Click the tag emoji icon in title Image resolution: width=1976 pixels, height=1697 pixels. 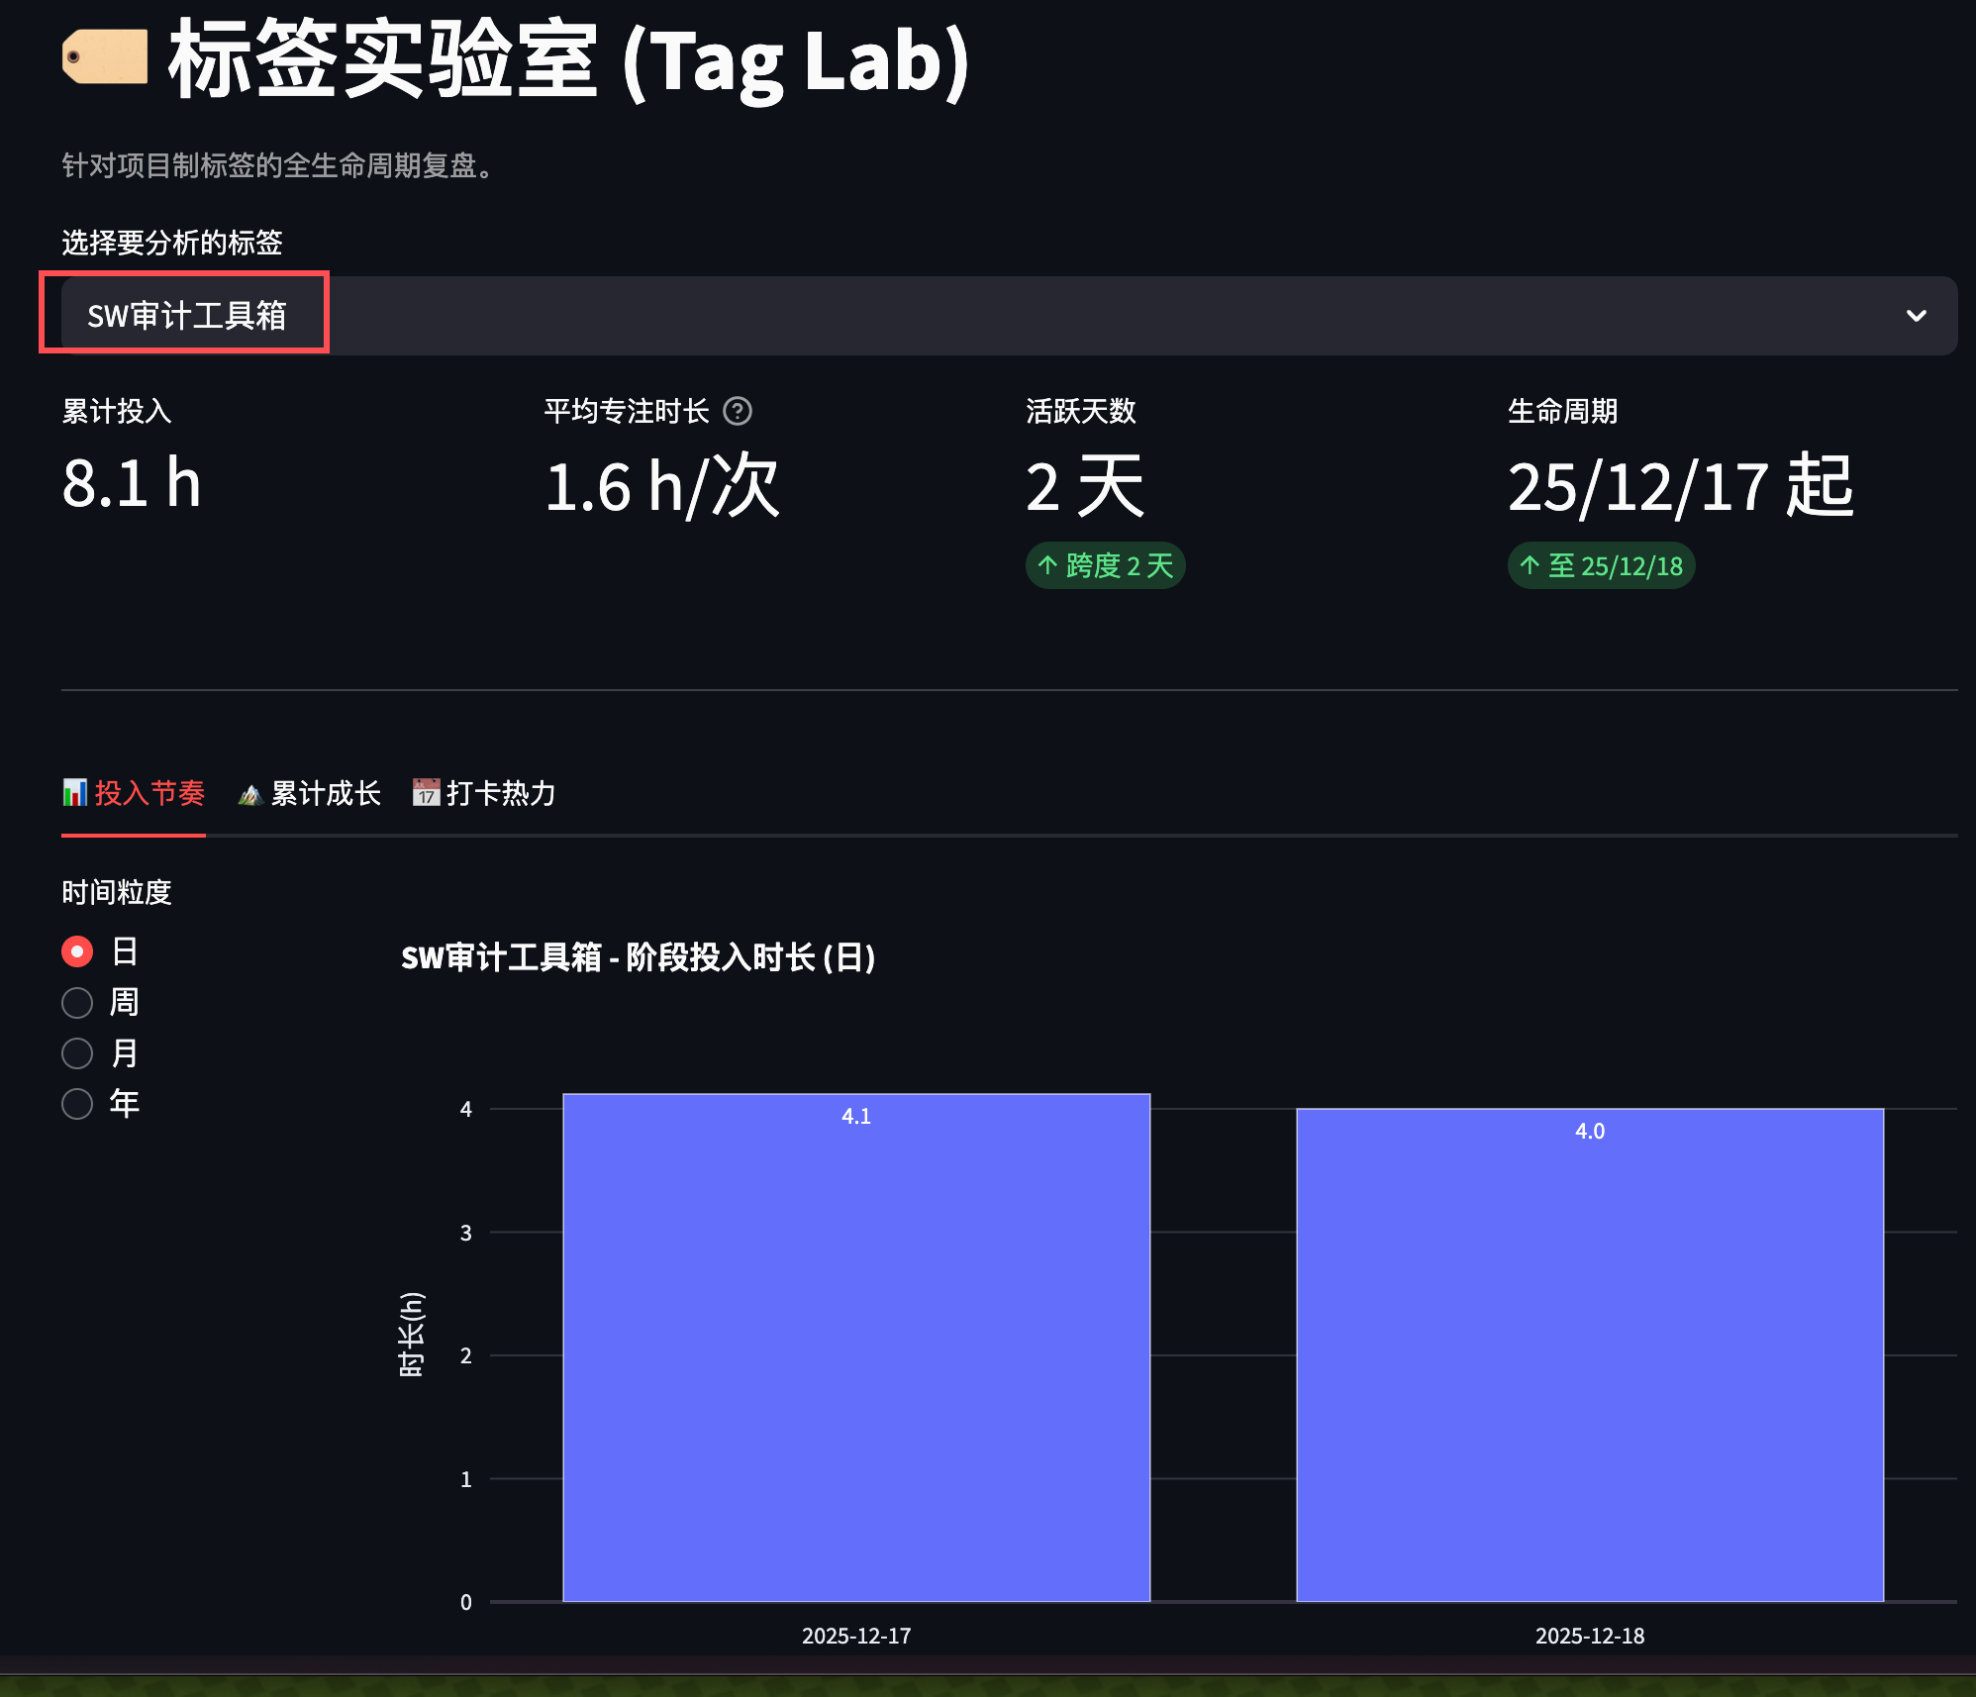pos(105,57)
